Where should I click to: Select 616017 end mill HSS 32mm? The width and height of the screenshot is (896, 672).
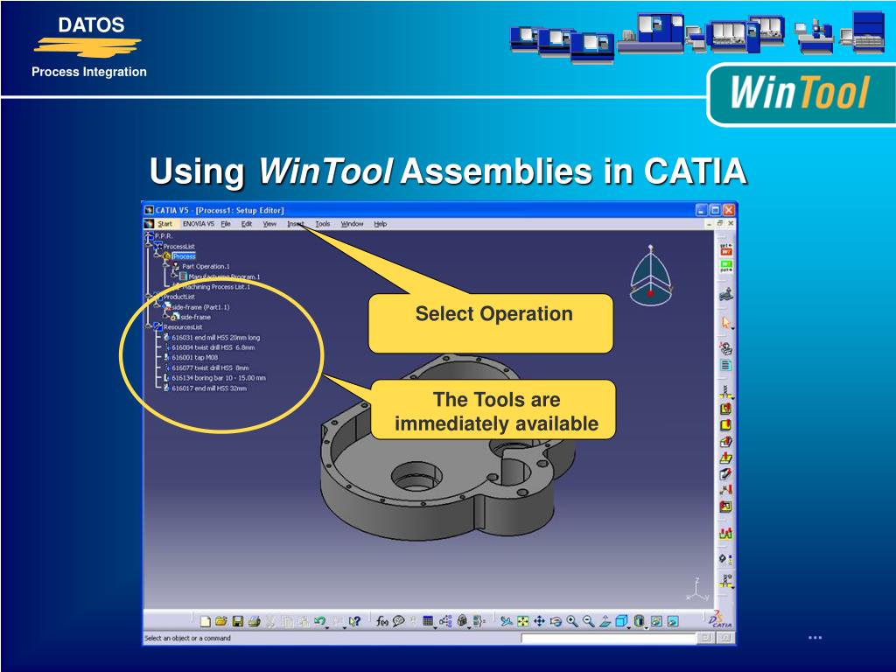click(x=209, y=388)
